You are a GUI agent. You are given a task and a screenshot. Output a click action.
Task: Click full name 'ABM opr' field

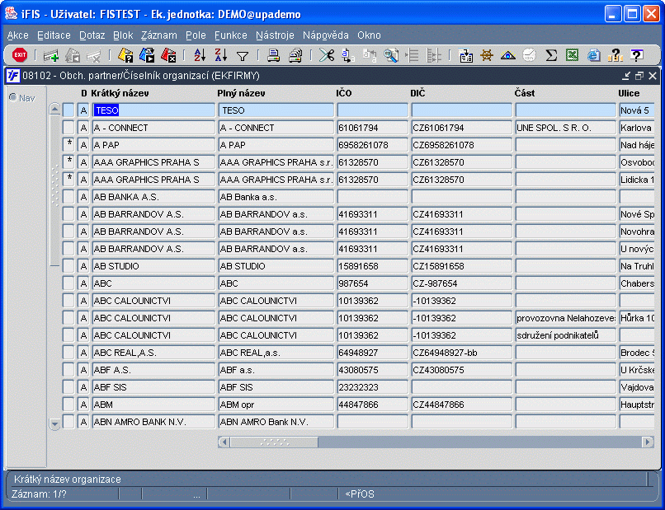point(276,405)
